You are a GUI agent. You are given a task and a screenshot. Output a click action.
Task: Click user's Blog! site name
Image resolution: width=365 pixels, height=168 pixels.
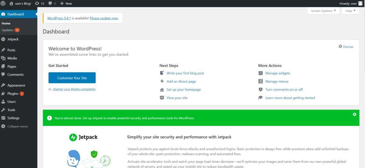tap(23, 3)
